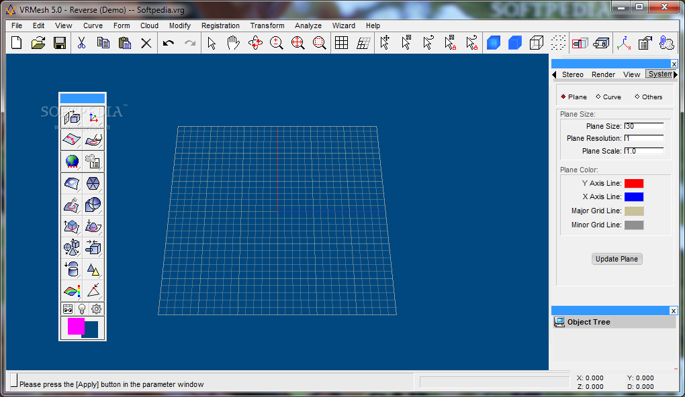
Task: Click the Plane Resolution input field
Action: [x=644, y=138]
